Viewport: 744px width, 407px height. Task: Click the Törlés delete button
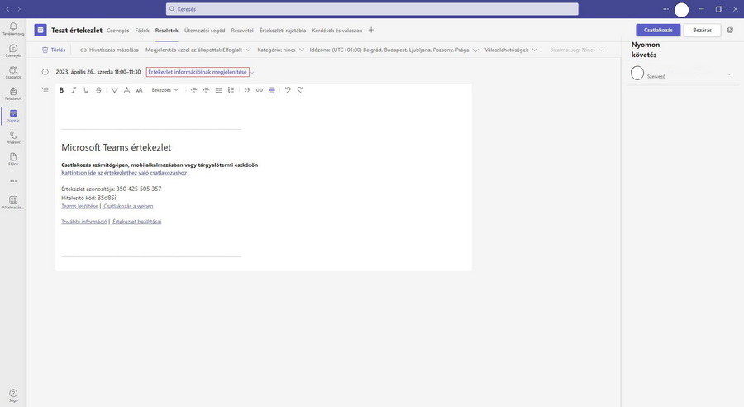click(54, 50)
